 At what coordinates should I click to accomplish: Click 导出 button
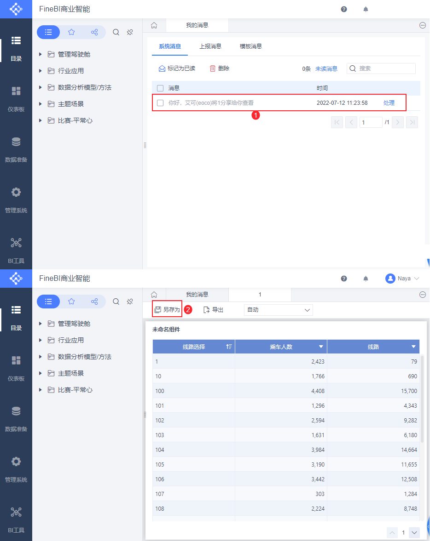coord(213,310)
